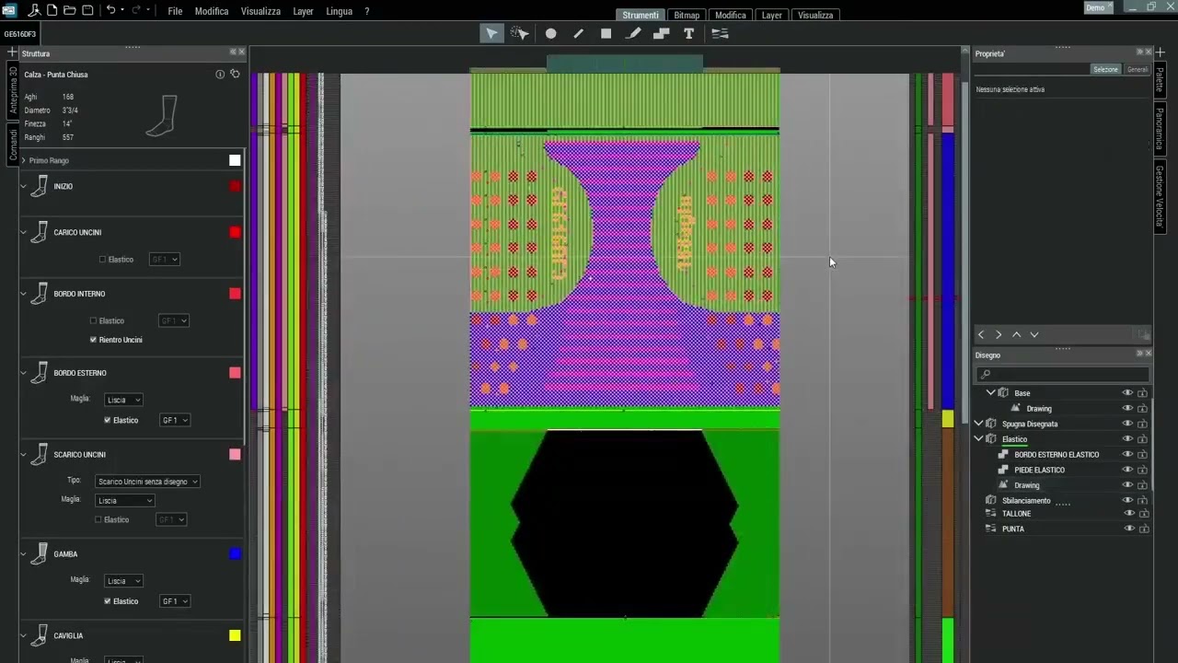
Task: Switch to the Bitmap tab
Action: tap(687, 15)
